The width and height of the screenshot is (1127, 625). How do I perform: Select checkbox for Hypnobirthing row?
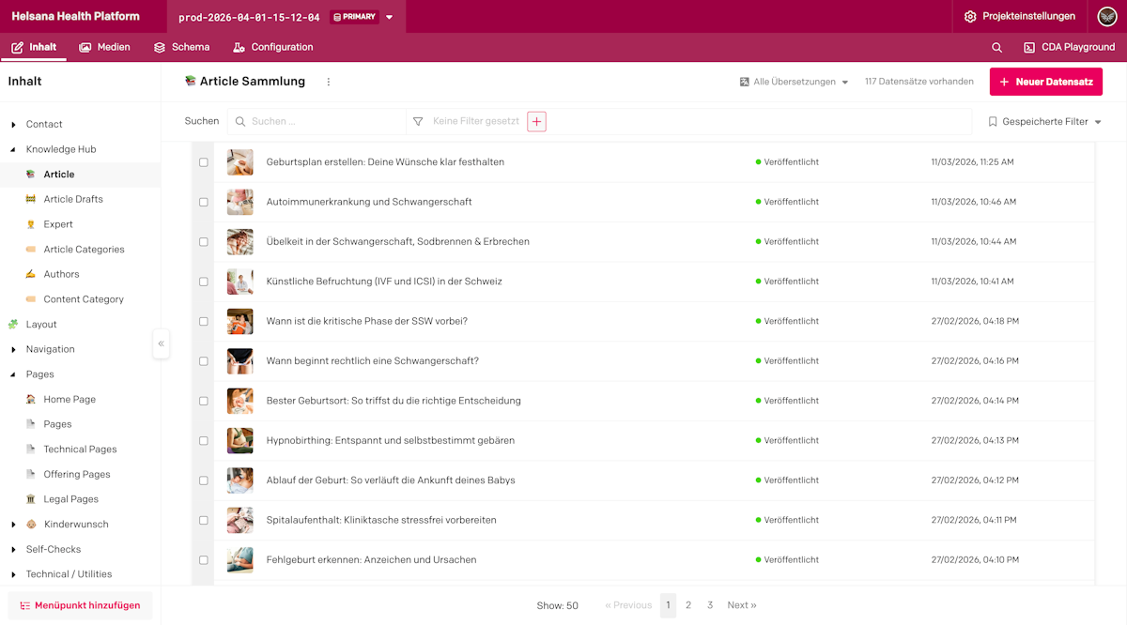pyautogui.click(x=204, y=440)
